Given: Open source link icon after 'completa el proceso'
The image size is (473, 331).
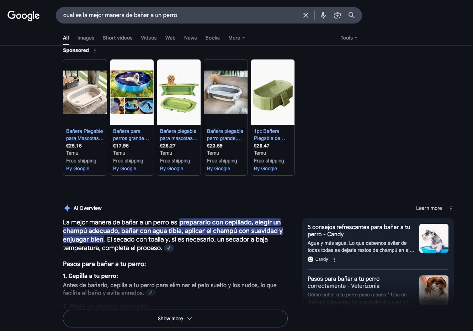Looking at the screenshot, I should (x=169, y=248).
